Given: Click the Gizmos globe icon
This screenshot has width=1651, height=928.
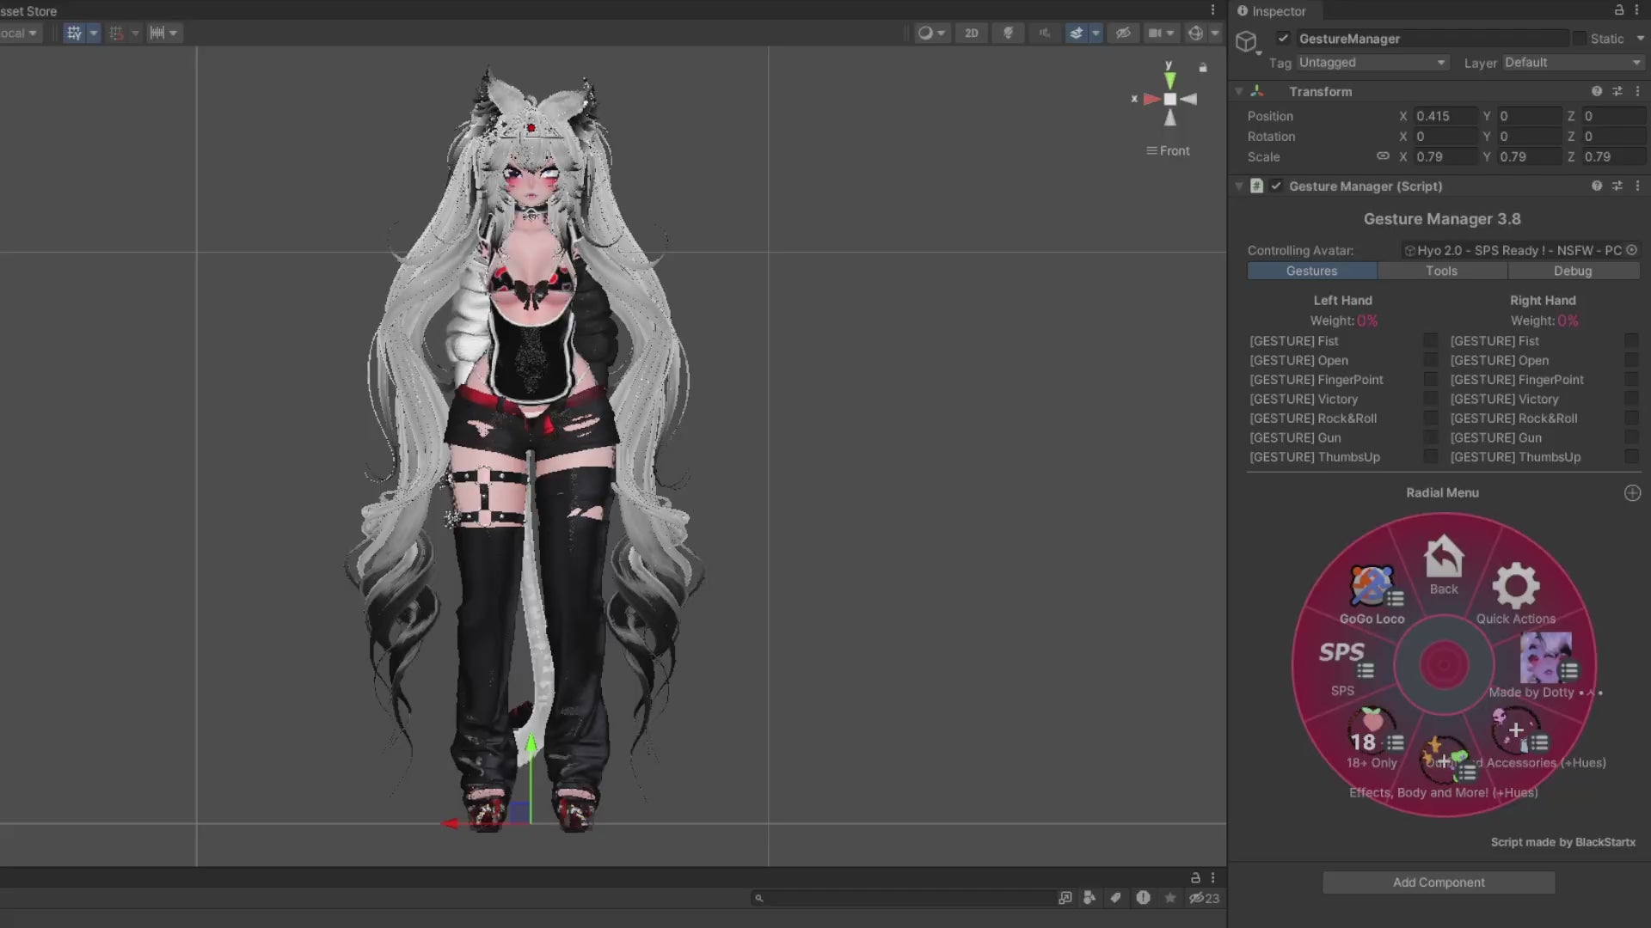Looking at the screenshot, I should pos(1195,33).
